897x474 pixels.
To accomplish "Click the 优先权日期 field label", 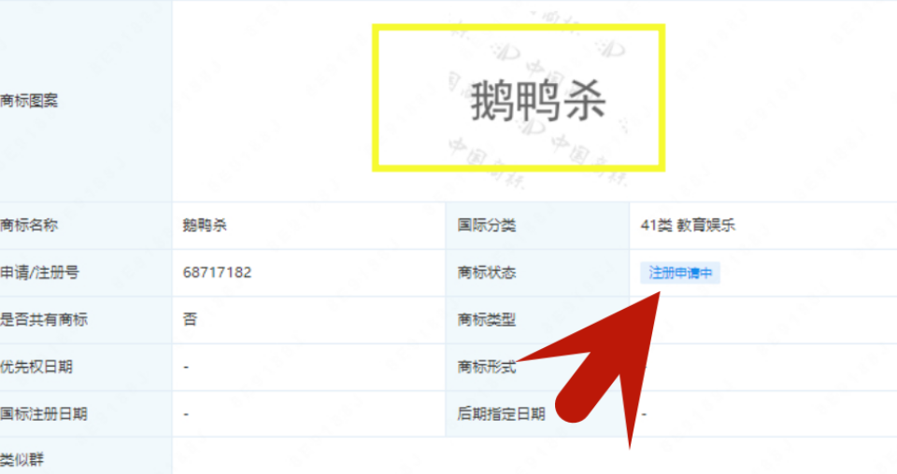I will 36,367.
